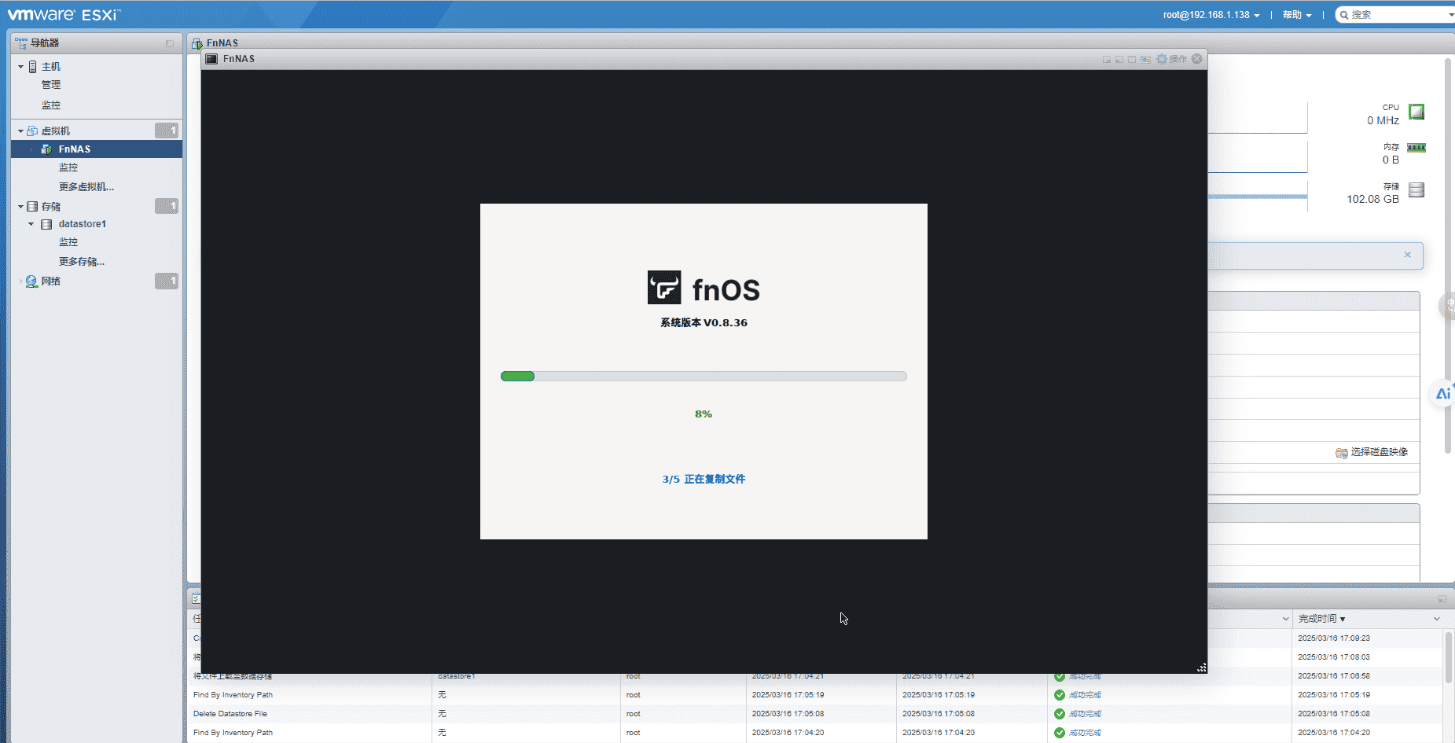Click the green memory module icon
The image size is (1455, 743).
pos(1416,148)
